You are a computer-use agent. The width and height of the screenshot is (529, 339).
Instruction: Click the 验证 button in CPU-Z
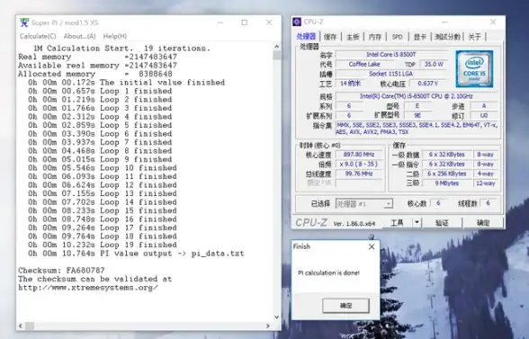[442, 223]
